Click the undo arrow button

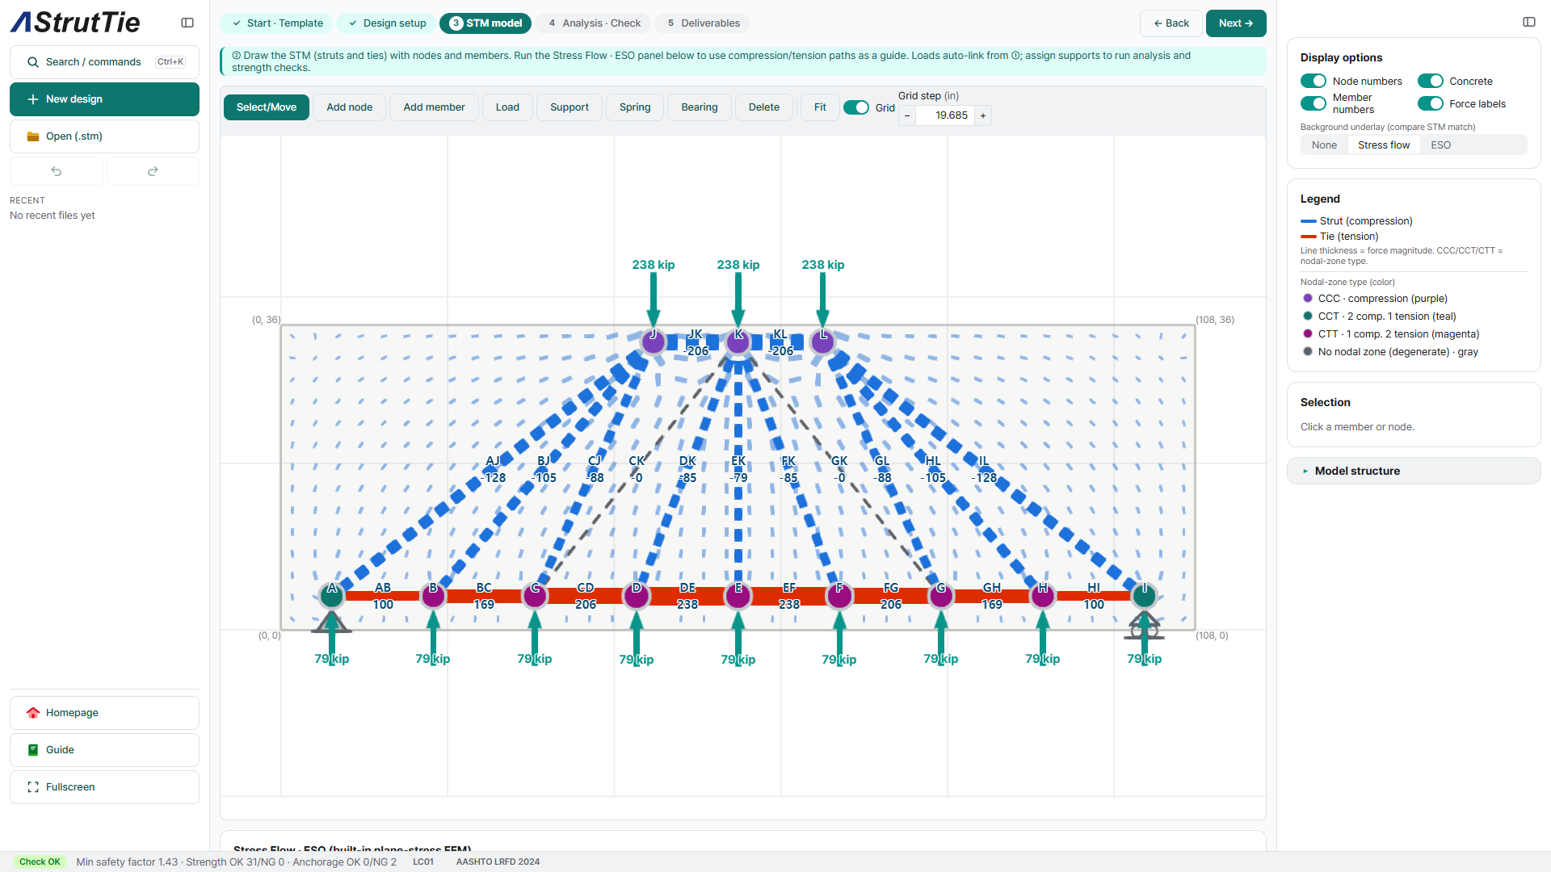pos(57,171)
